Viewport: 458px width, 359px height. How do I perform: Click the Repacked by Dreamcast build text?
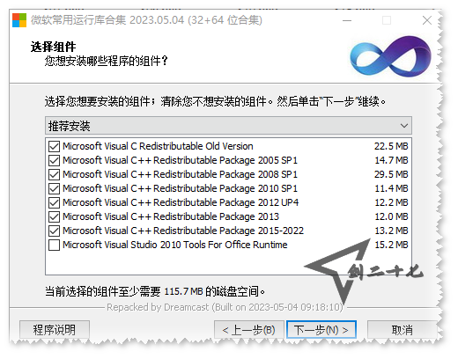point(225,307)
